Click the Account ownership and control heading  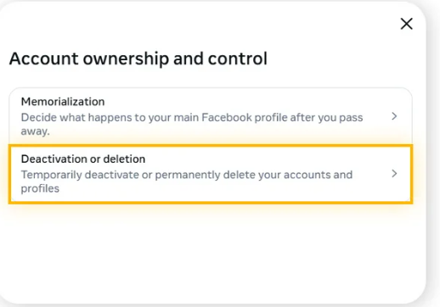pyautogui.click(x=138, y=59)
